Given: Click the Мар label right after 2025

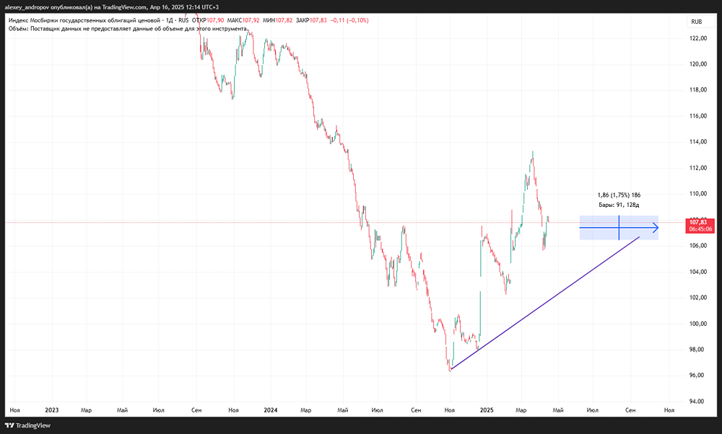Looking at the screenshot, I should pyautogui.click(x=521, y=410).
